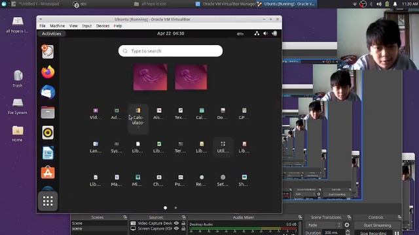Open the Calendar app in the grid
The width and height of the screenshot is (419, 235).
(202, 114)
